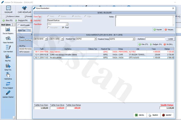The height and width of the screenshot is (120, 181).
Task: Sort by the Tutar column header
Action: [x=154, y=49]
